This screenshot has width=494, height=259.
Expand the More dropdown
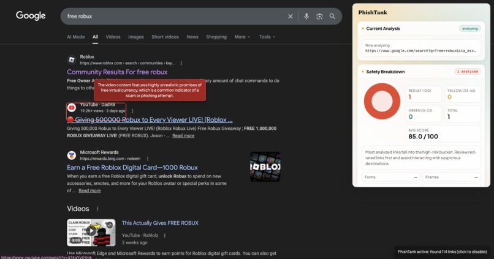coord(242,37)
